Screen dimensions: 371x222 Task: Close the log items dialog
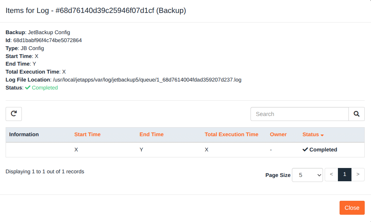point(352,208)
